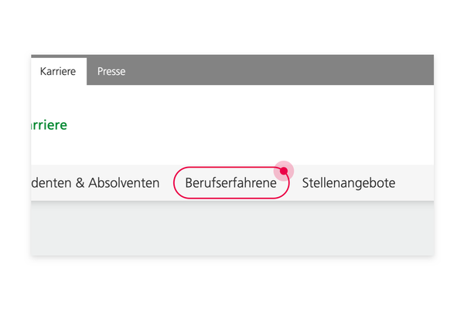
Task: Switch to the Presse tab
Action: (111, 71)
